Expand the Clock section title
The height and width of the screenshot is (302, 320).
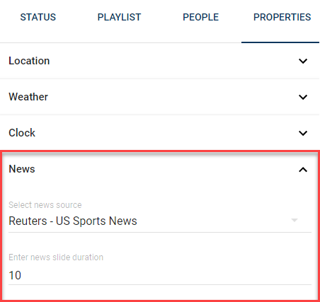[22, 133]
